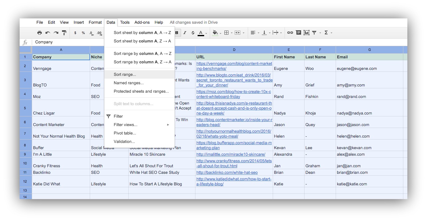The image size is (427, 220).
Task: Open the Help menu
Action: [159, 22]
